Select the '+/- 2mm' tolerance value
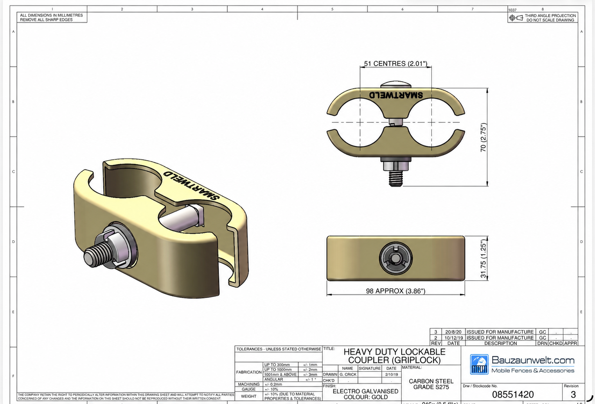The width and height of the screenshot is (595, 404). coord(310,369)
